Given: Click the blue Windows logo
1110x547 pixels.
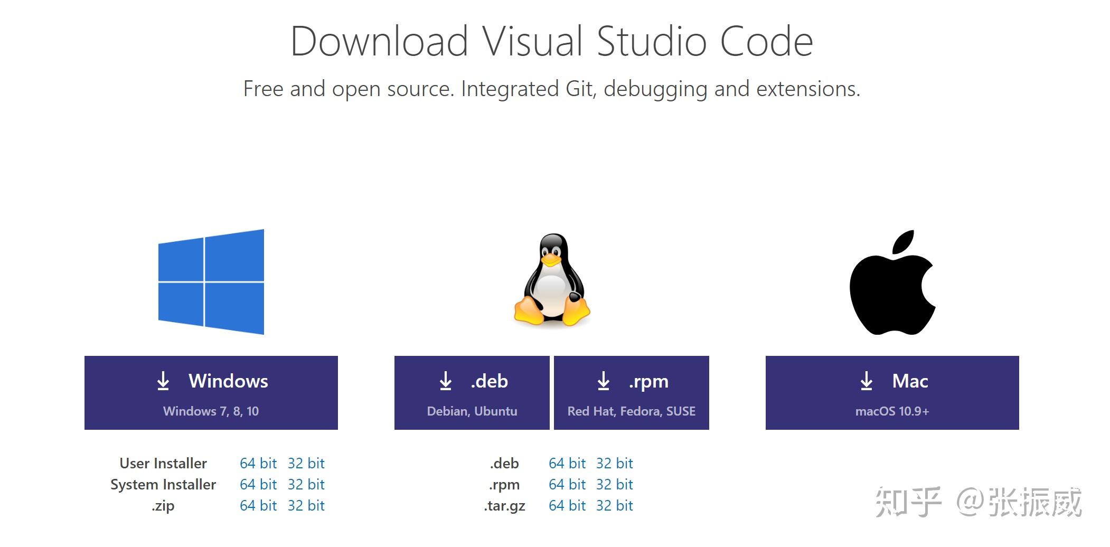Looking at the screenshot, I should pos(211,282).
